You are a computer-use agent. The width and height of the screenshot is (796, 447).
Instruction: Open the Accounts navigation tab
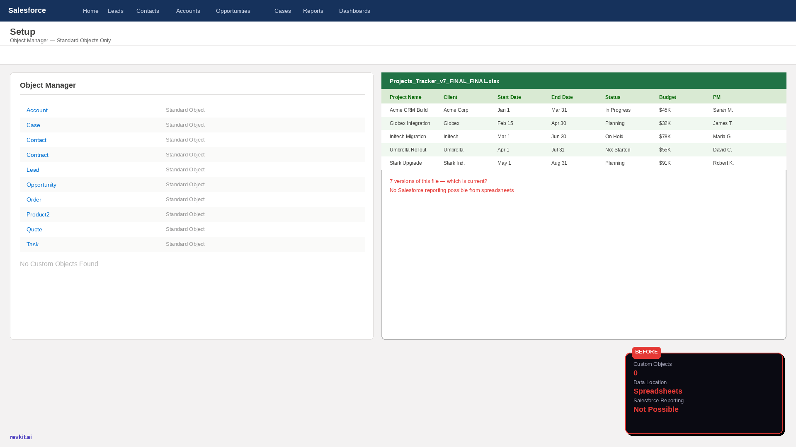(188, 11)
